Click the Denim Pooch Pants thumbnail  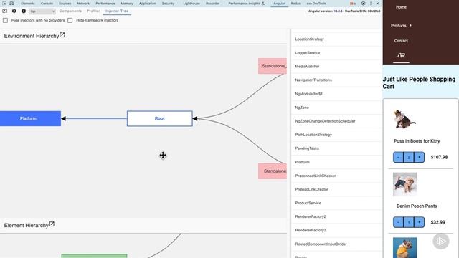pyautogui.click(x=404, y=184)
